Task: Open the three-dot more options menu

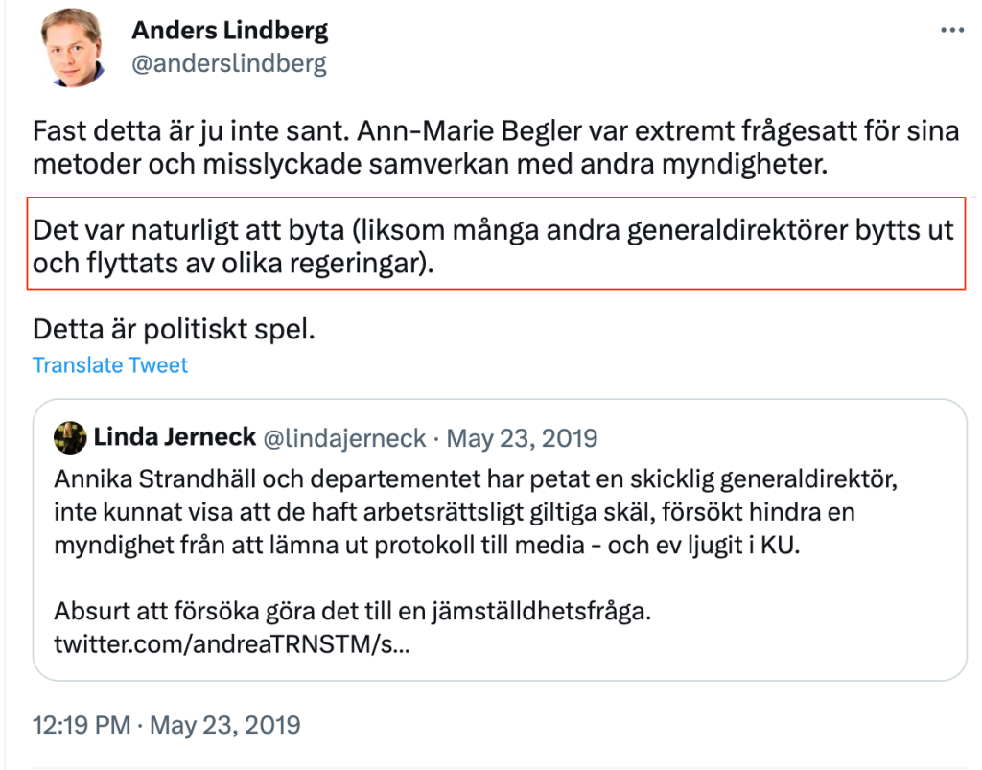Action: tap(951, 30)
